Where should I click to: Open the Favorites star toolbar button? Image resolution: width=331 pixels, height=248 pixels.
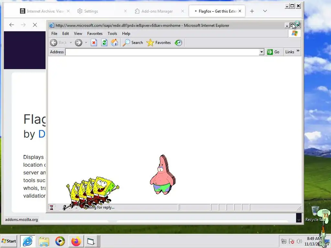(x=158, y=43)
